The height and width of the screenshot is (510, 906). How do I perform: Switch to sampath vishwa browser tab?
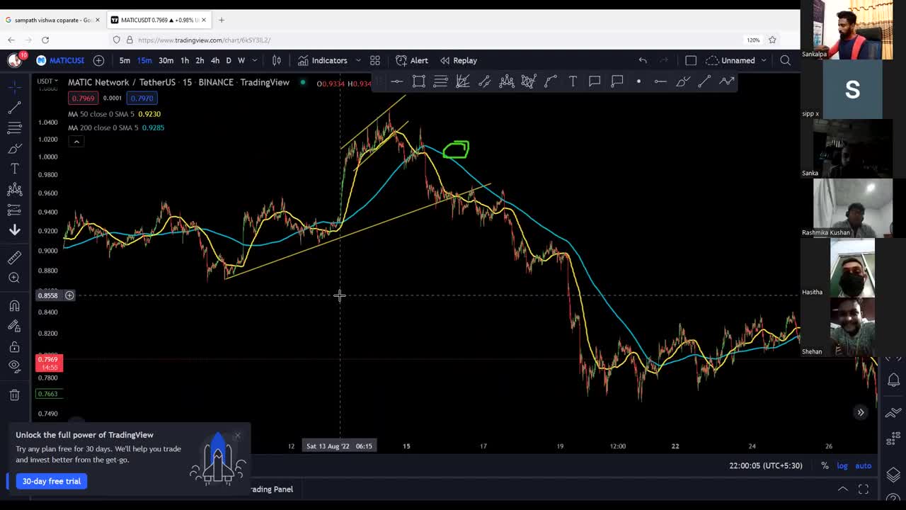(x=52, y=20)
